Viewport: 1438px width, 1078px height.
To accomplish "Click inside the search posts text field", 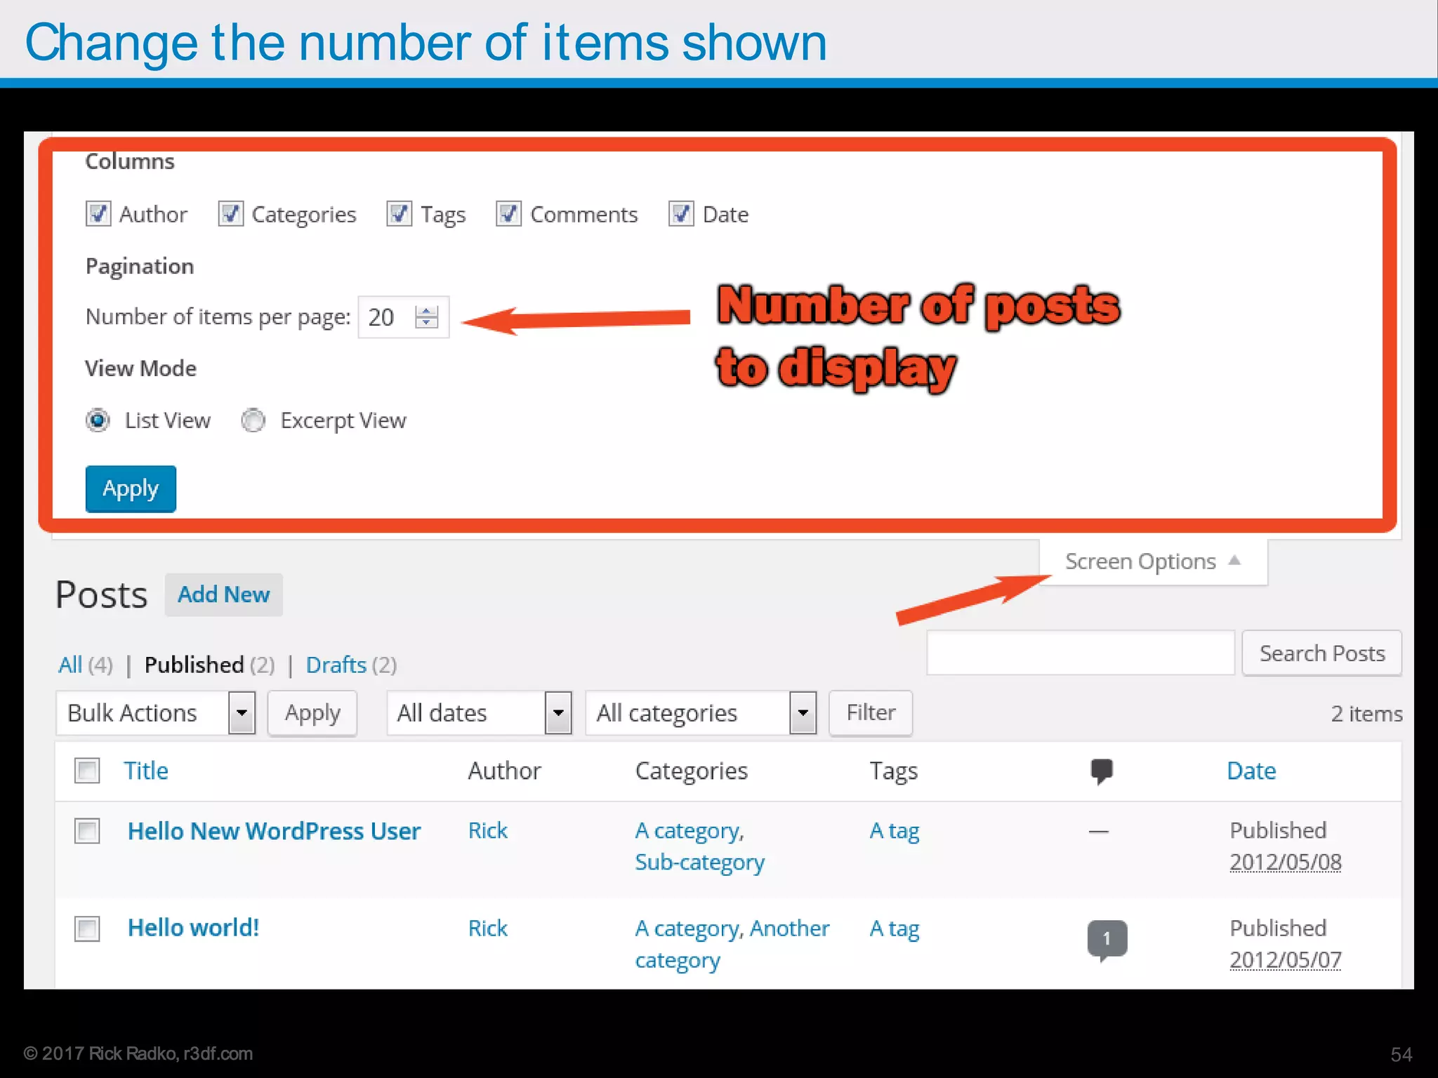I will (1081, 653).
